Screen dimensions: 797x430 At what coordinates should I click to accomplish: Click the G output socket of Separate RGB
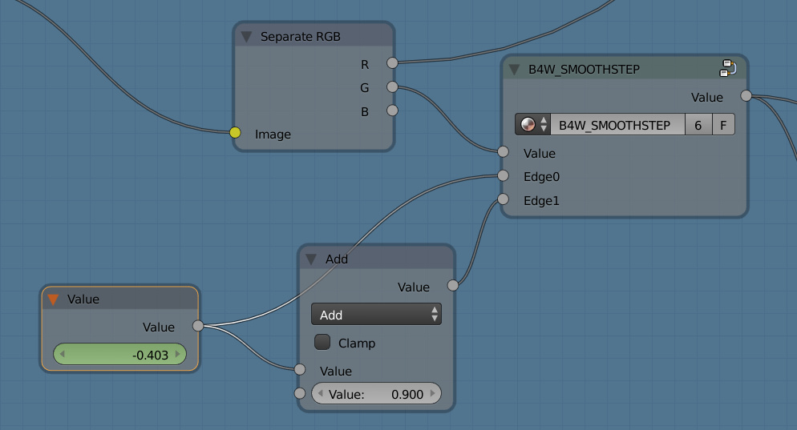pos(392,86)
